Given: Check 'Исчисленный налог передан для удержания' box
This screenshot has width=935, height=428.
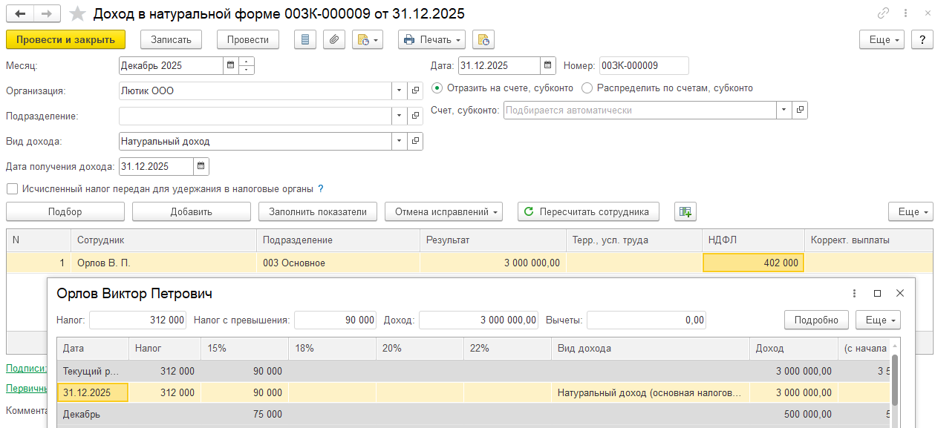Looking at the screenshot, I should [x=12, y=188].
